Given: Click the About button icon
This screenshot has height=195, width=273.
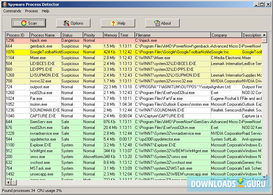Looking at the screenshot, I should 157,23.
